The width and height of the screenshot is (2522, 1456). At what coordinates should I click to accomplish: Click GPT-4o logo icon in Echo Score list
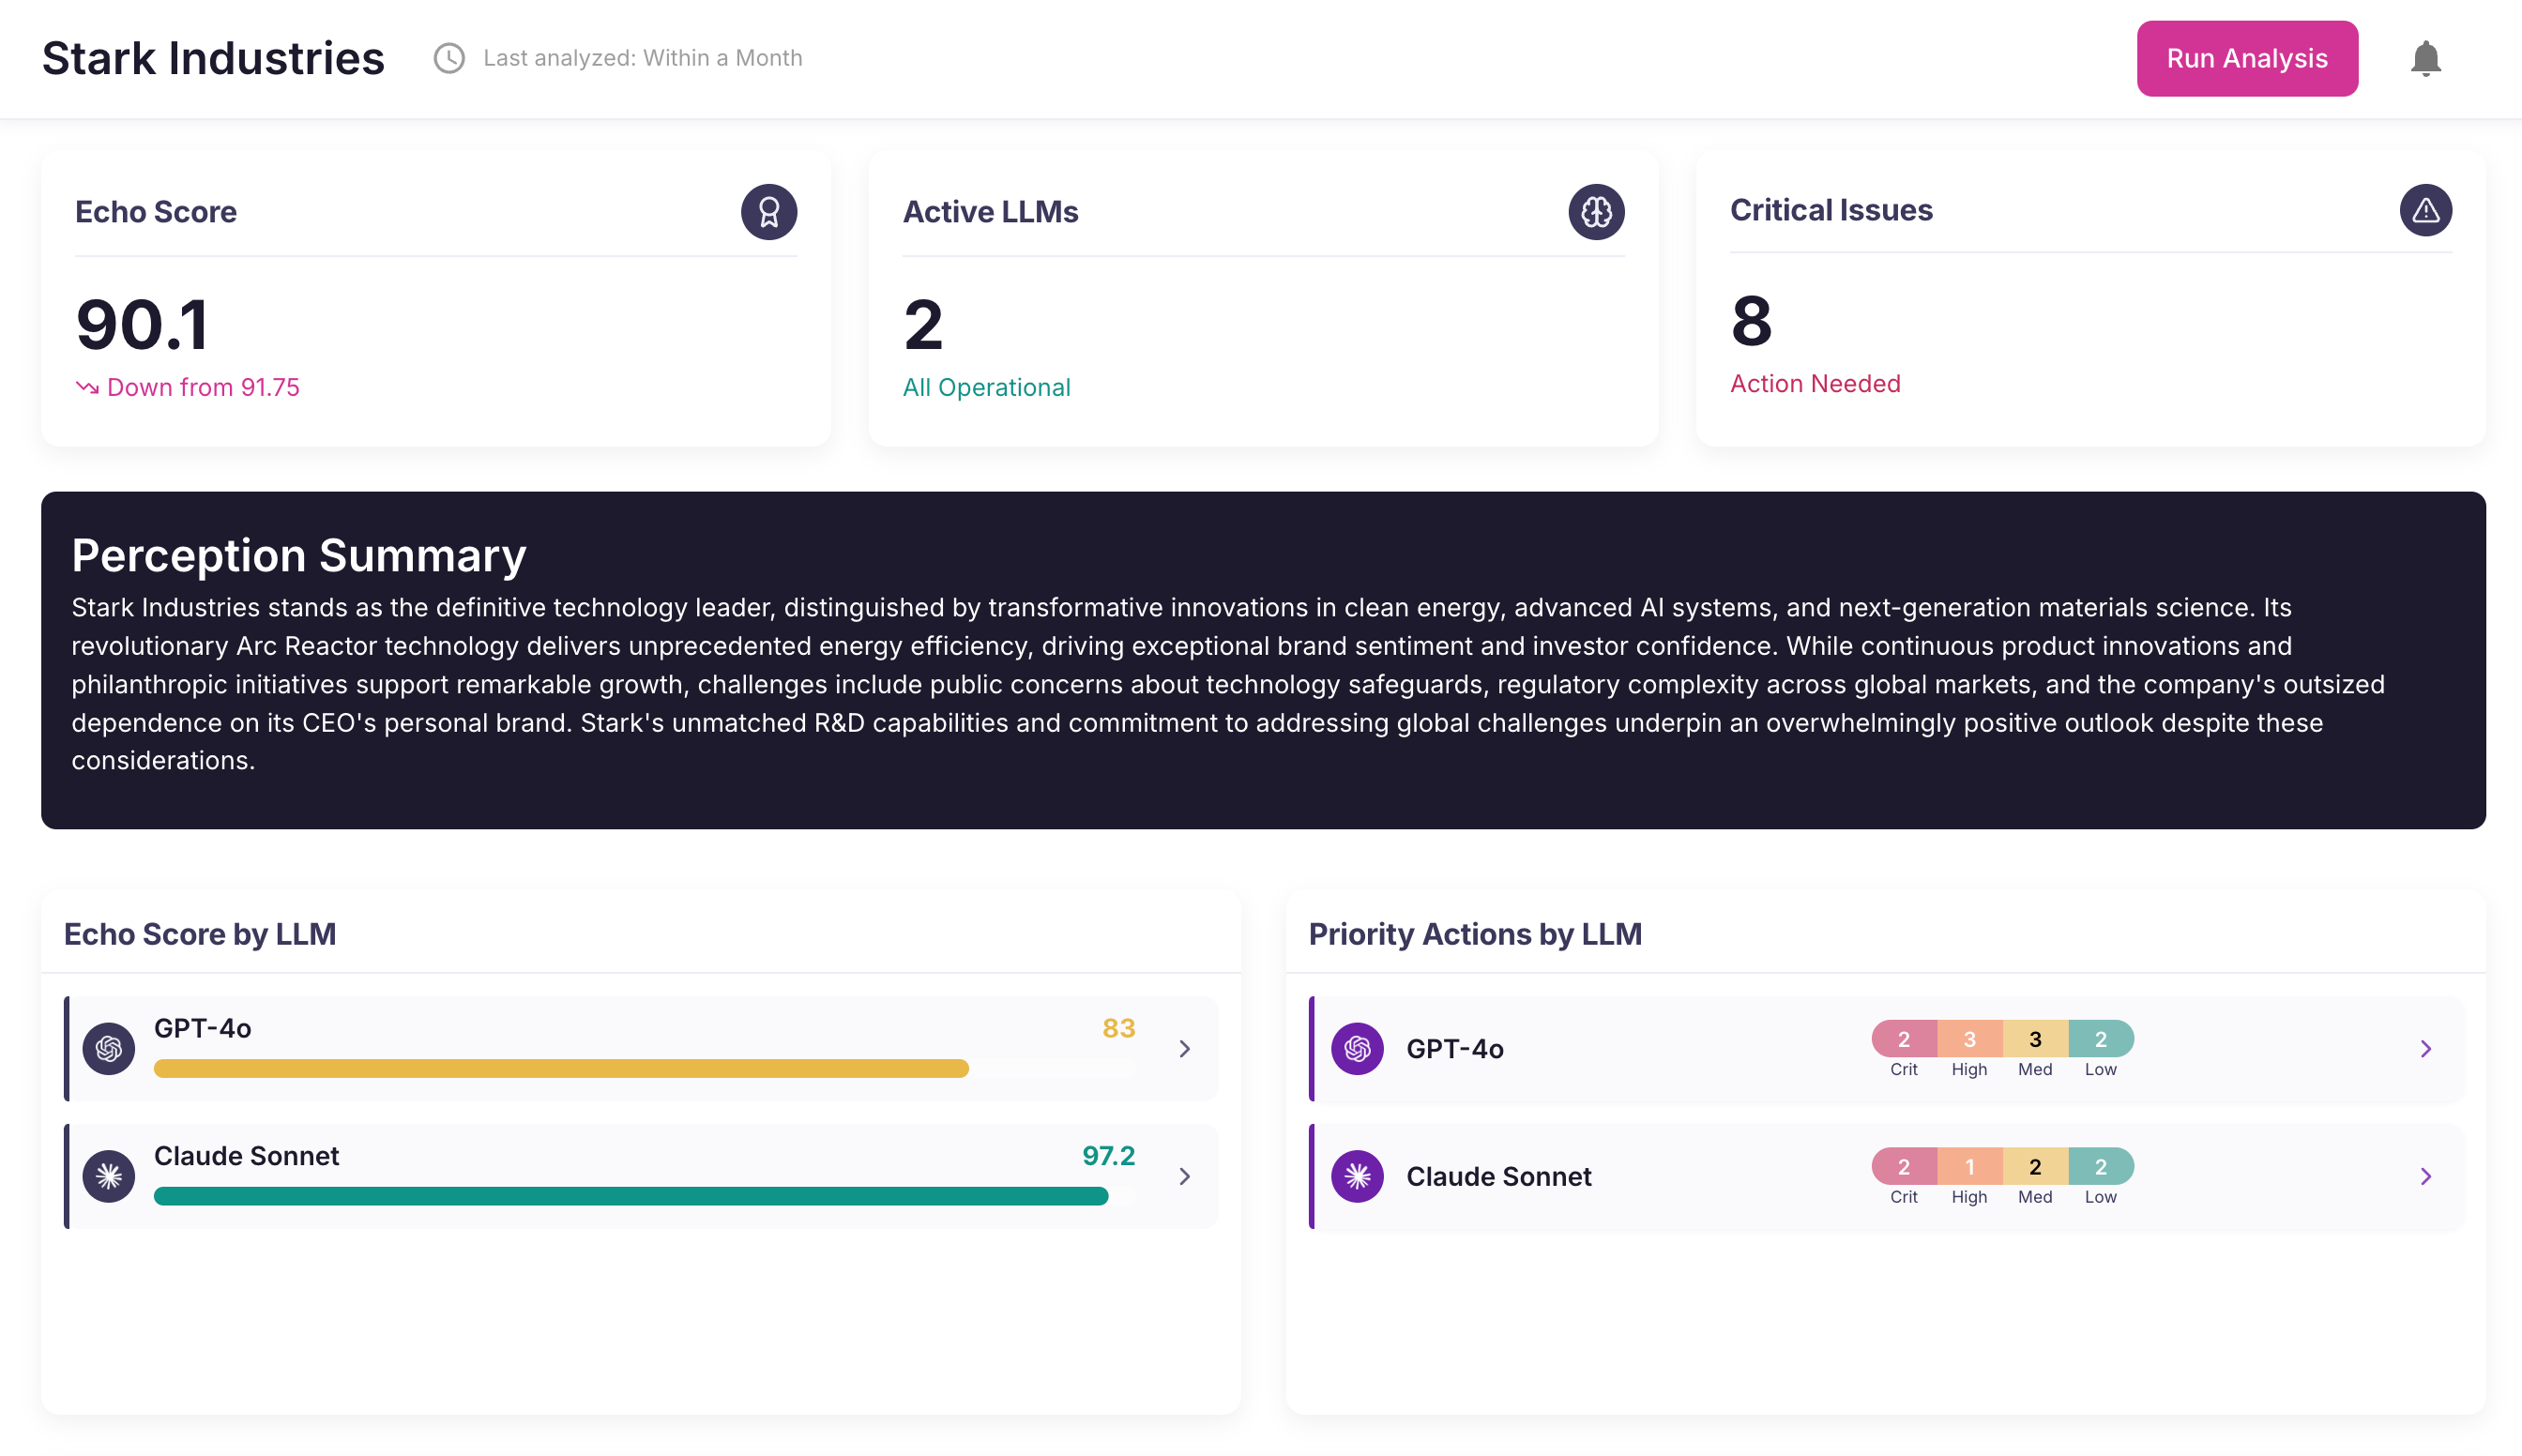coord(109,1049)
